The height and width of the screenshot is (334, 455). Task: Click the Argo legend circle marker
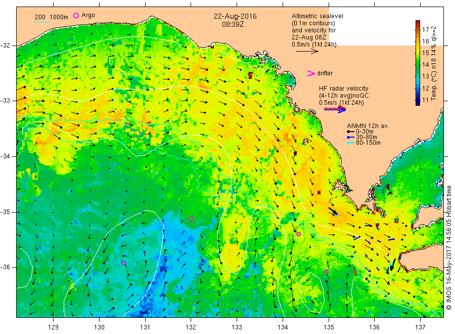tap(76, 16)
